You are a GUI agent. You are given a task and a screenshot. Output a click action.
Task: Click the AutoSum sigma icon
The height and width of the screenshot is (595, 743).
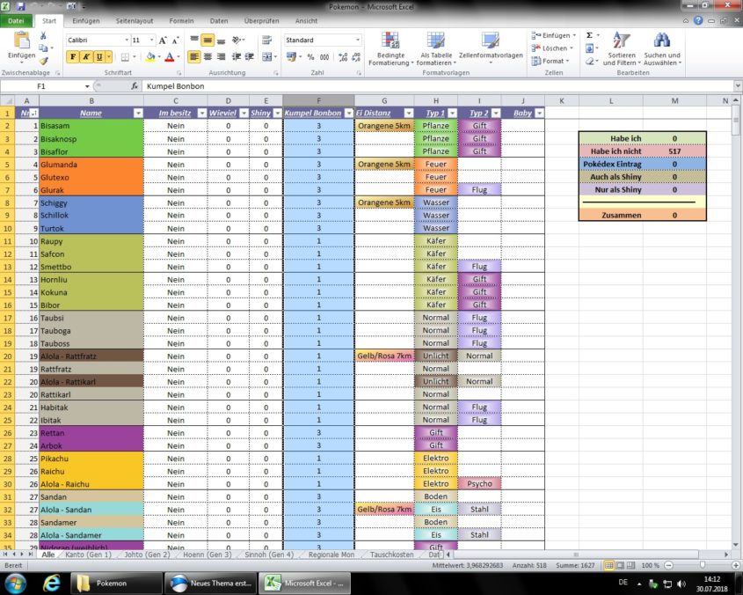pos(589,35)
